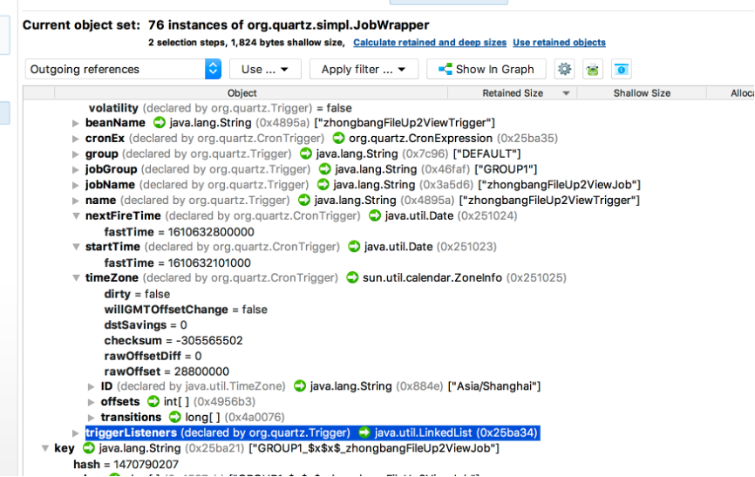Click the Use retained objects link

(x=559, y=43)
